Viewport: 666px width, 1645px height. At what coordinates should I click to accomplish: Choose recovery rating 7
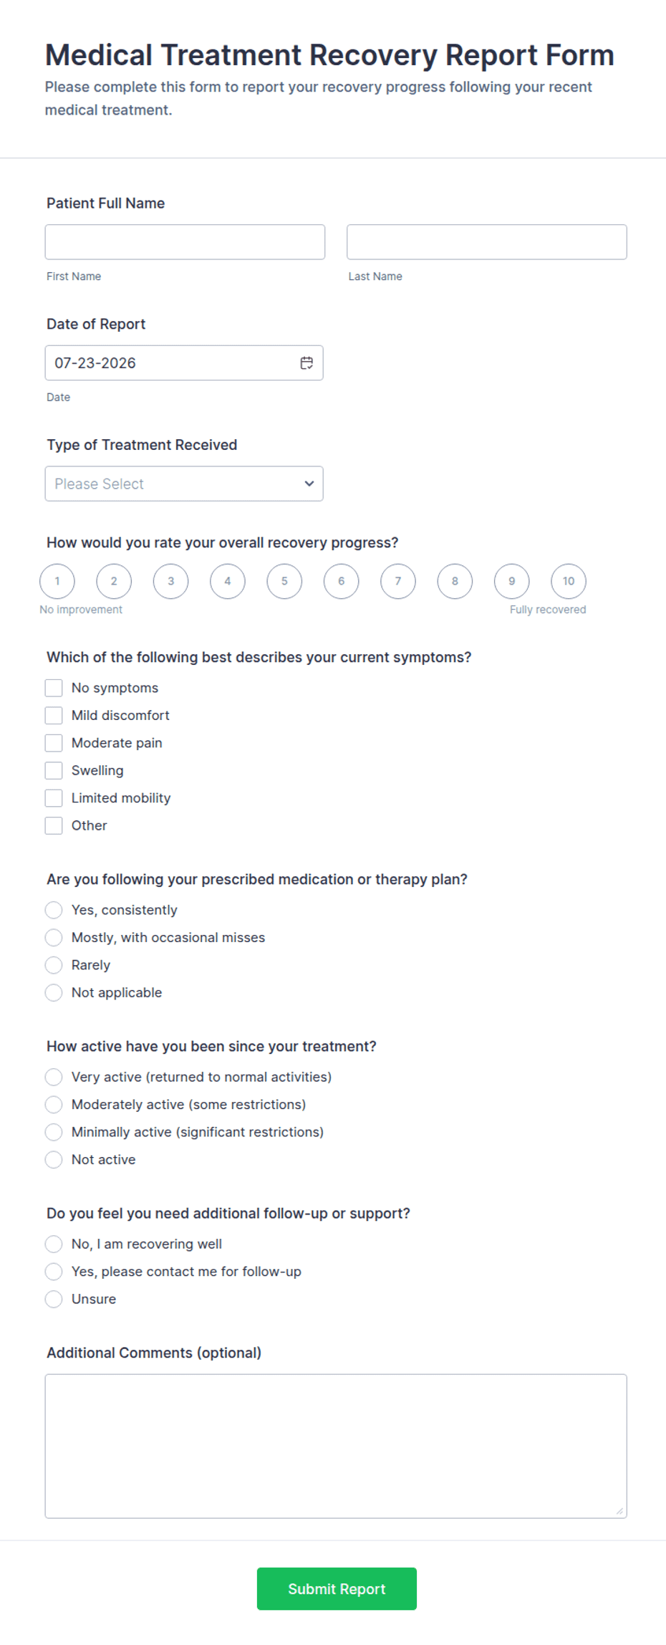(x=398, y=581)
